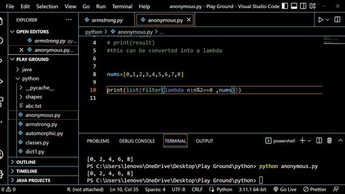Screen dimensions: 345x194
Task: Run the Python file with play button
Action: 320,20
